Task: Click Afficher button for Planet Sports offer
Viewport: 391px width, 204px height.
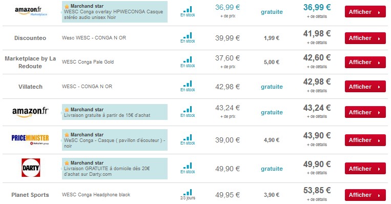Action: (365, 195)
